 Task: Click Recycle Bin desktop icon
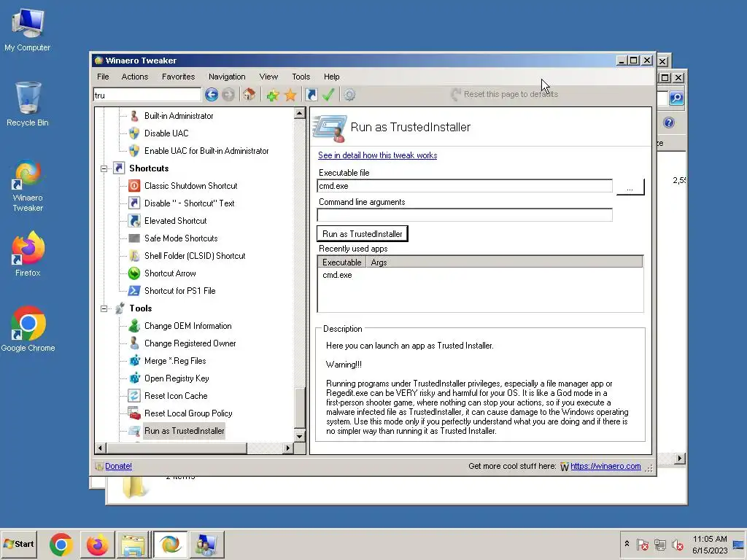pos(28,104)
